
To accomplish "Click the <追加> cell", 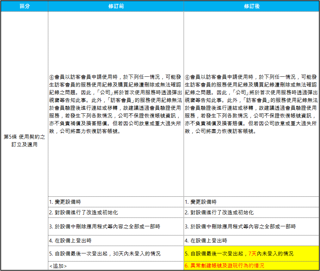I will click(x=58, y=266).
